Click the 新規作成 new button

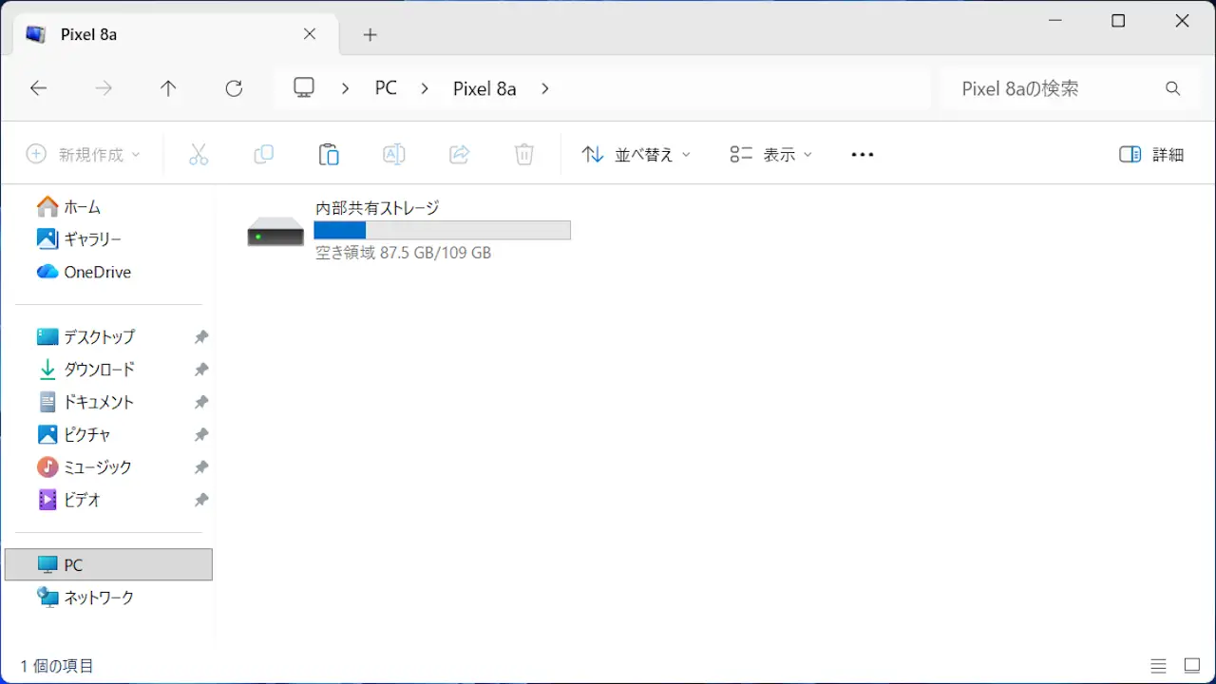pyautogui.click(x=83, y=155)
